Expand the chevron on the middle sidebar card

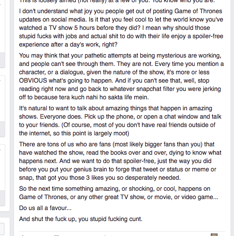(x=0, y=81)
